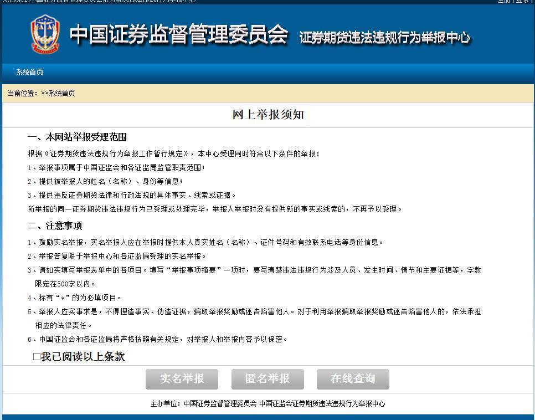Select heading 一、本网站举报受理范围
535x420 pixels.
coord(77,137)
